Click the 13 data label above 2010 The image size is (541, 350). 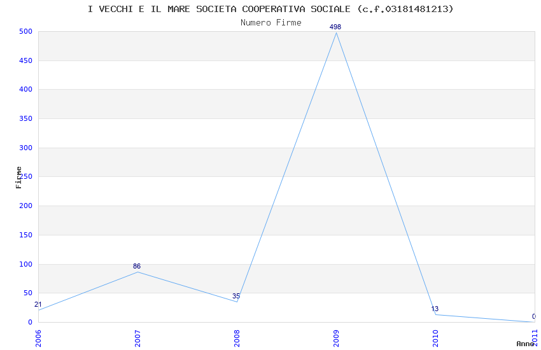point(435,309)
